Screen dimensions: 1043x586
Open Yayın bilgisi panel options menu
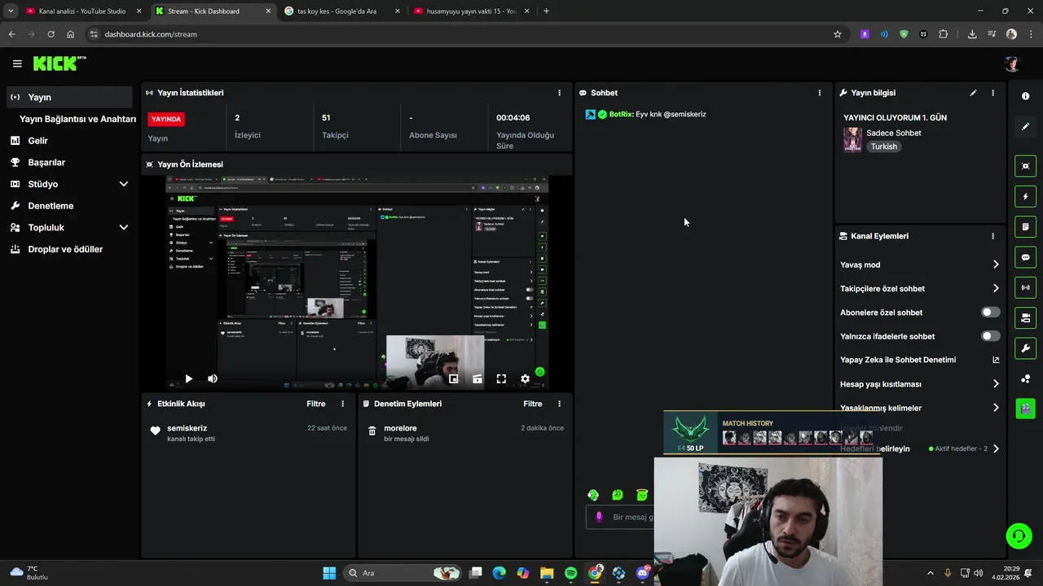992,93
